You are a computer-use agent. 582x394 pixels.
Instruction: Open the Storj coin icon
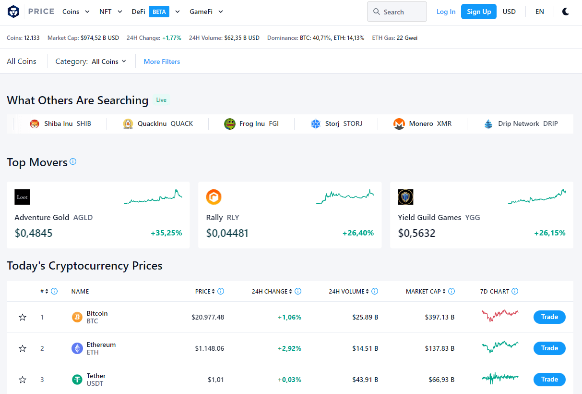316,124
